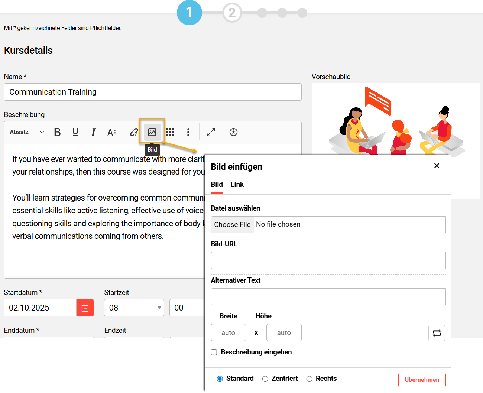Expand the editor to fullscreen
This screenshot has width=483, height=393.
pos(211,132)
